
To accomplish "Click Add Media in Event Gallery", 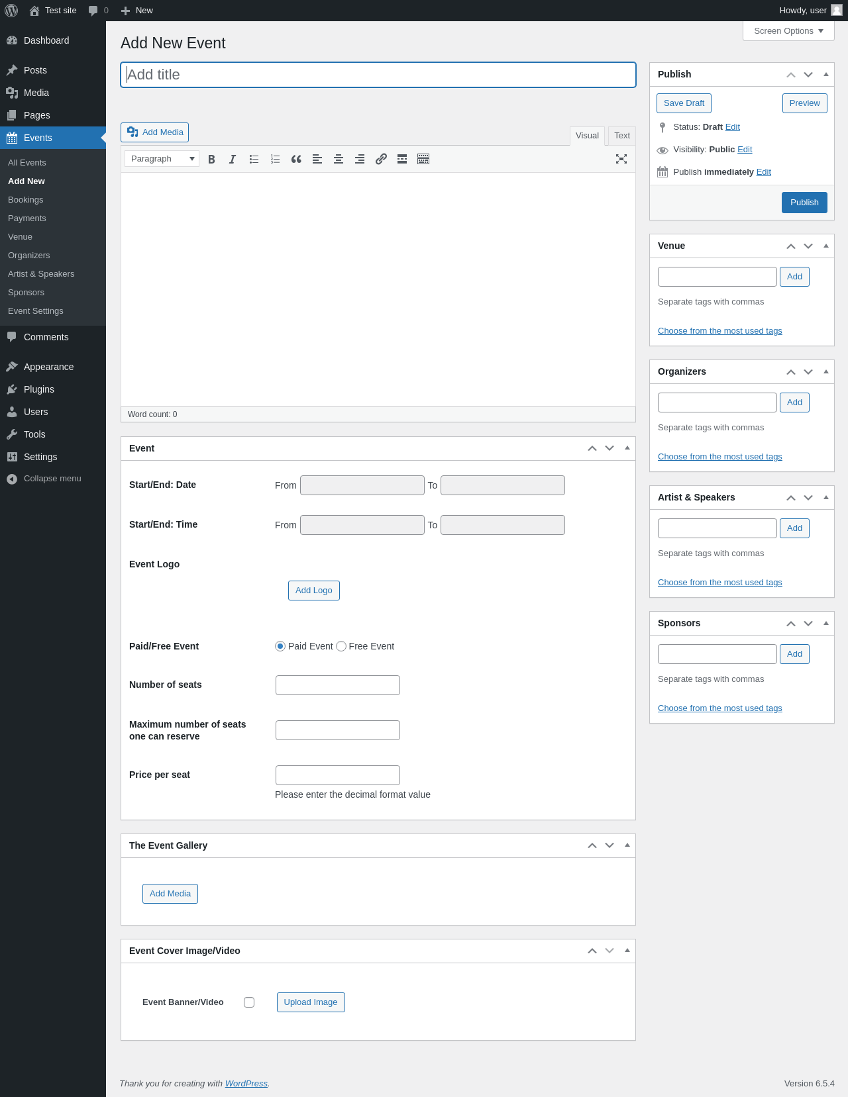I will (x=170, y=894).
